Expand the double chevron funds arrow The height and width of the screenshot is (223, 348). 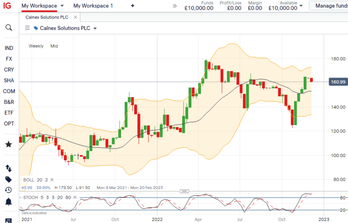point(175,6)
